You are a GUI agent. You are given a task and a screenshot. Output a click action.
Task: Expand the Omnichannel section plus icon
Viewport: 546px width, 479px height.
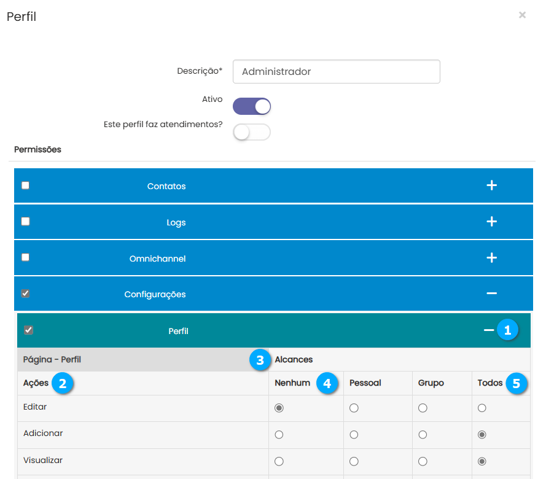coord(491,258)
